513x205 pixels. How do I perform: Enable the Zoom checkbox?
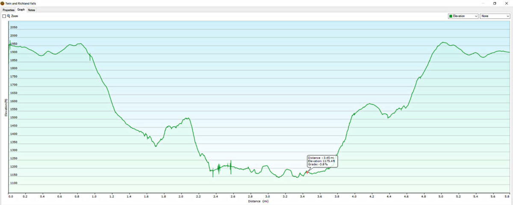4,16
